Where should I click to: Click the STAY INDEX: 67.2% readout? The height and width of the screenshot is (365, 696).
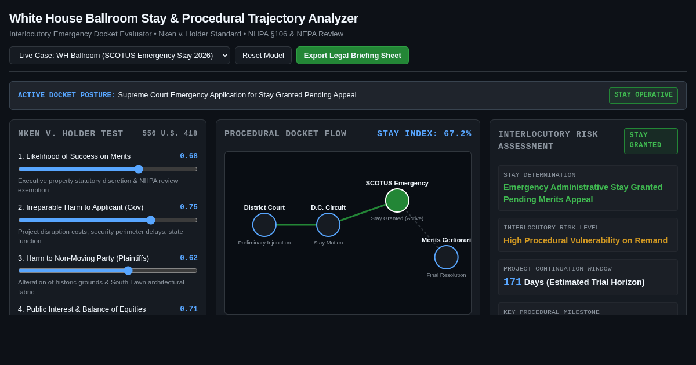(x=424, y=134)
